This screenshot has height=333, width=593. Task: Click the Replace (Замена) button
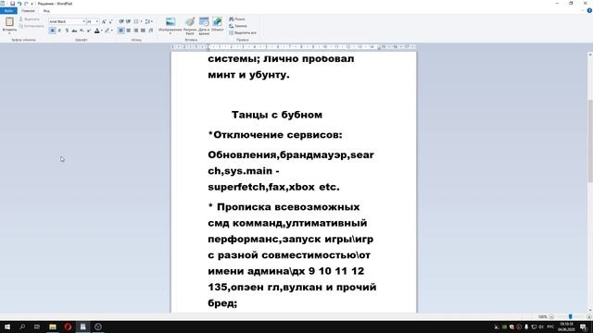click(238, 26)
